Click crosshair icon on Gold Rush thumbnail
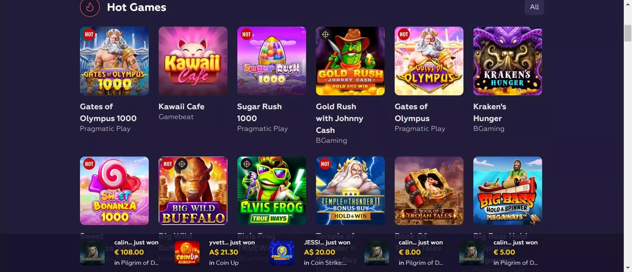632x272 pixels. pyautogui.click(x=325, y=34)
